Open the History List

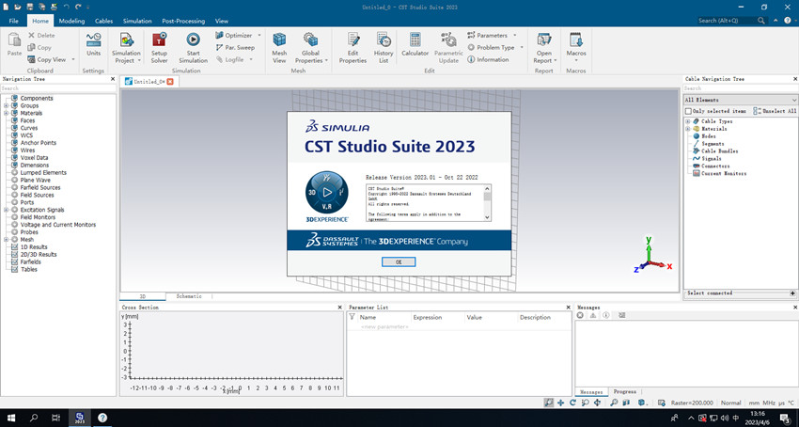[x=384, y=47]
